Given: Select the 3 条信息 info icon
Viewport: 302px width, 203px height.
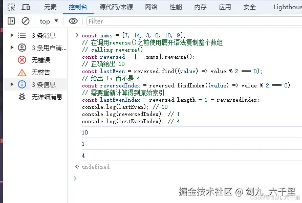Looking at the screenshot, I should click(x=22, y=84).
